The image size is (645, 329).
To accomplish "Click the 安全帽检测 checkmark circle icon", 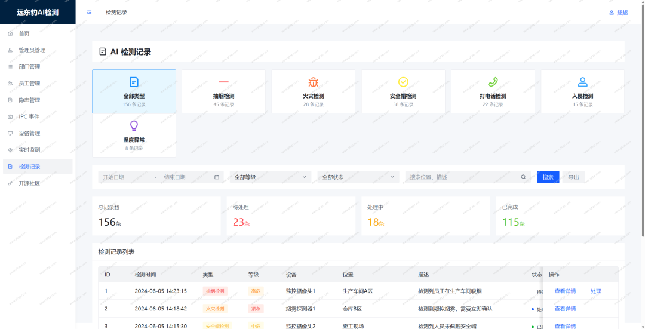I will click(403, 82).
